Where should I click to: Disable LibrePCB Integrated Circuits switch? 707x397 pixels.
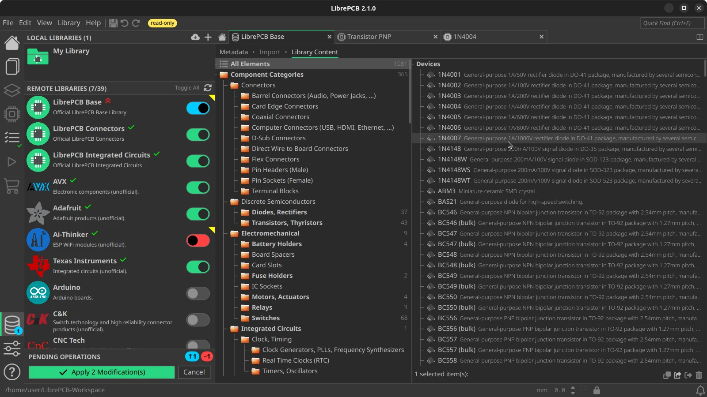[198, 161]
